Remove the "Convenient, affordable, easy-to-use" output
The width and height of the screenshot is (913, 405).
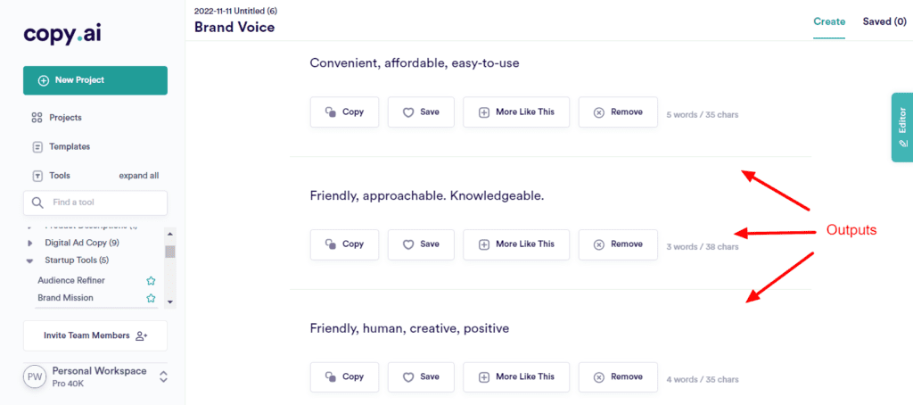coord(618,112)
